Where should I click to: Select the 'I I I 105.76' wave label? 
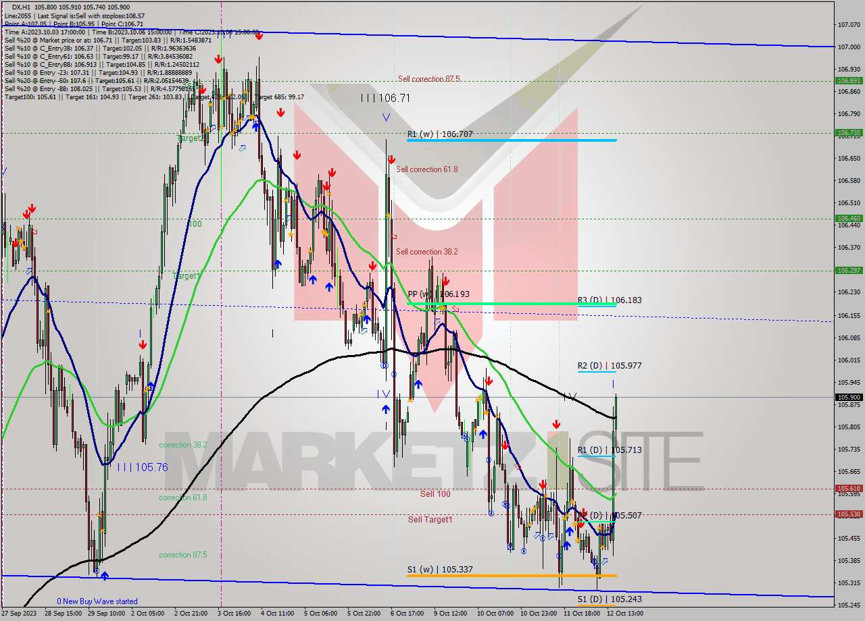(142, 466)
